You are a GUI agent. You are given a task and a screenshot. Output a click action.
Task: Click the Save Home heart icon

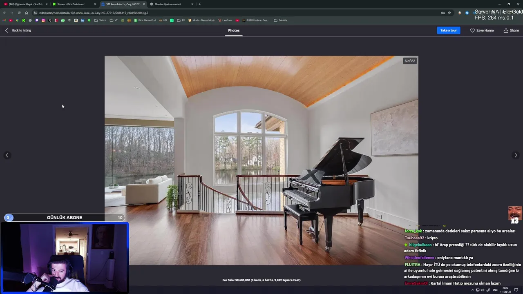472,30
